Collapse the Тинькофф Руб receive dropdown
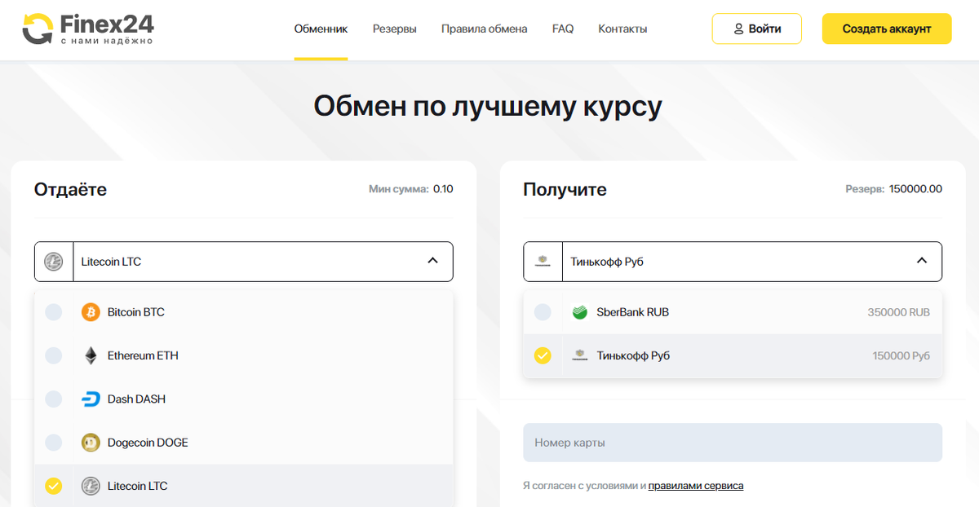This screenshot has width=979, height=507. click(733, 262)
